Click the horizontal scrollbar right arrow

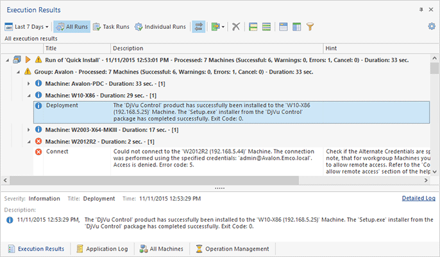click(426, 180)
